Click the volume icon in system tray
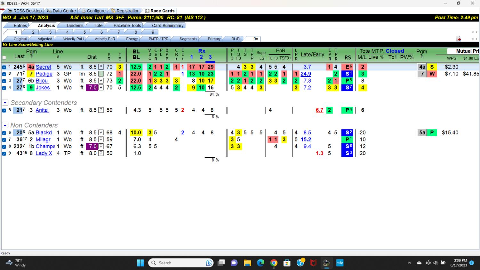This screenshot has height=270, width=480. 436,263
